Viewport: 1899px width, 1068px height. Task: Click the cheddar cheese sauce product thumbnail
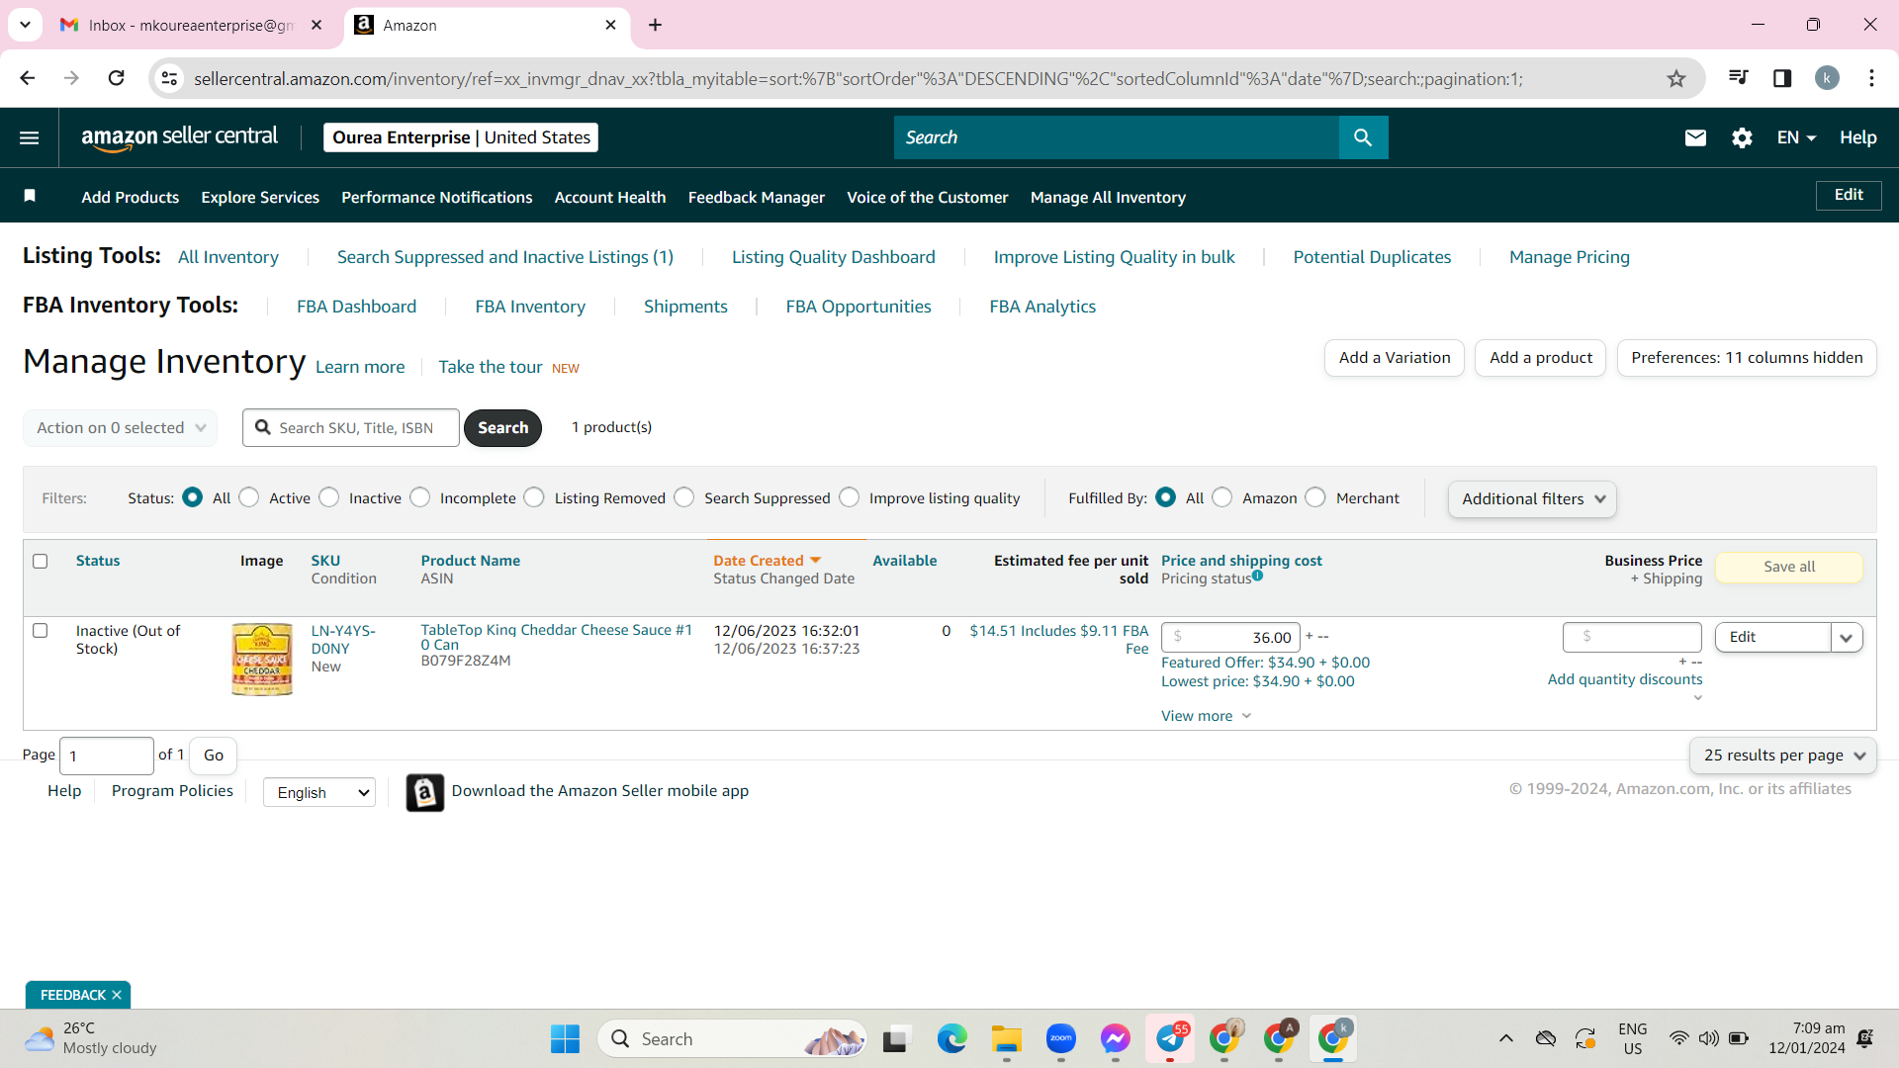click(x=262, y=660)
